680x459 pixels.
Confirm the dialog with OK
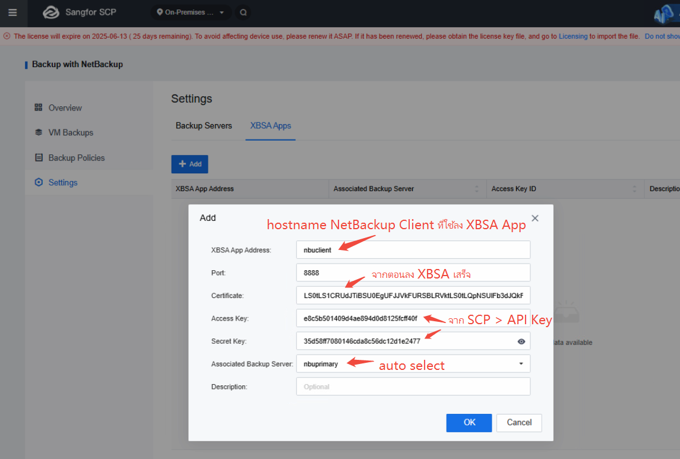pyautogui.click(x=469, y=423)
